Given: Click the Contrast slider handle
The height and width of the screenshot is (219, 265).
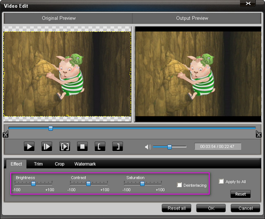Looking at the screenshot, I should point(88,184).
